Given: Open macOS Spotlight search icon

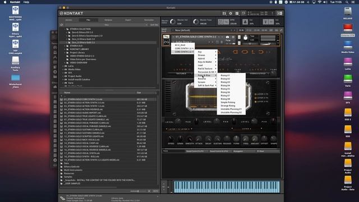Looking at the screenshot, I should pyautogui.click(x=347, y=2).
